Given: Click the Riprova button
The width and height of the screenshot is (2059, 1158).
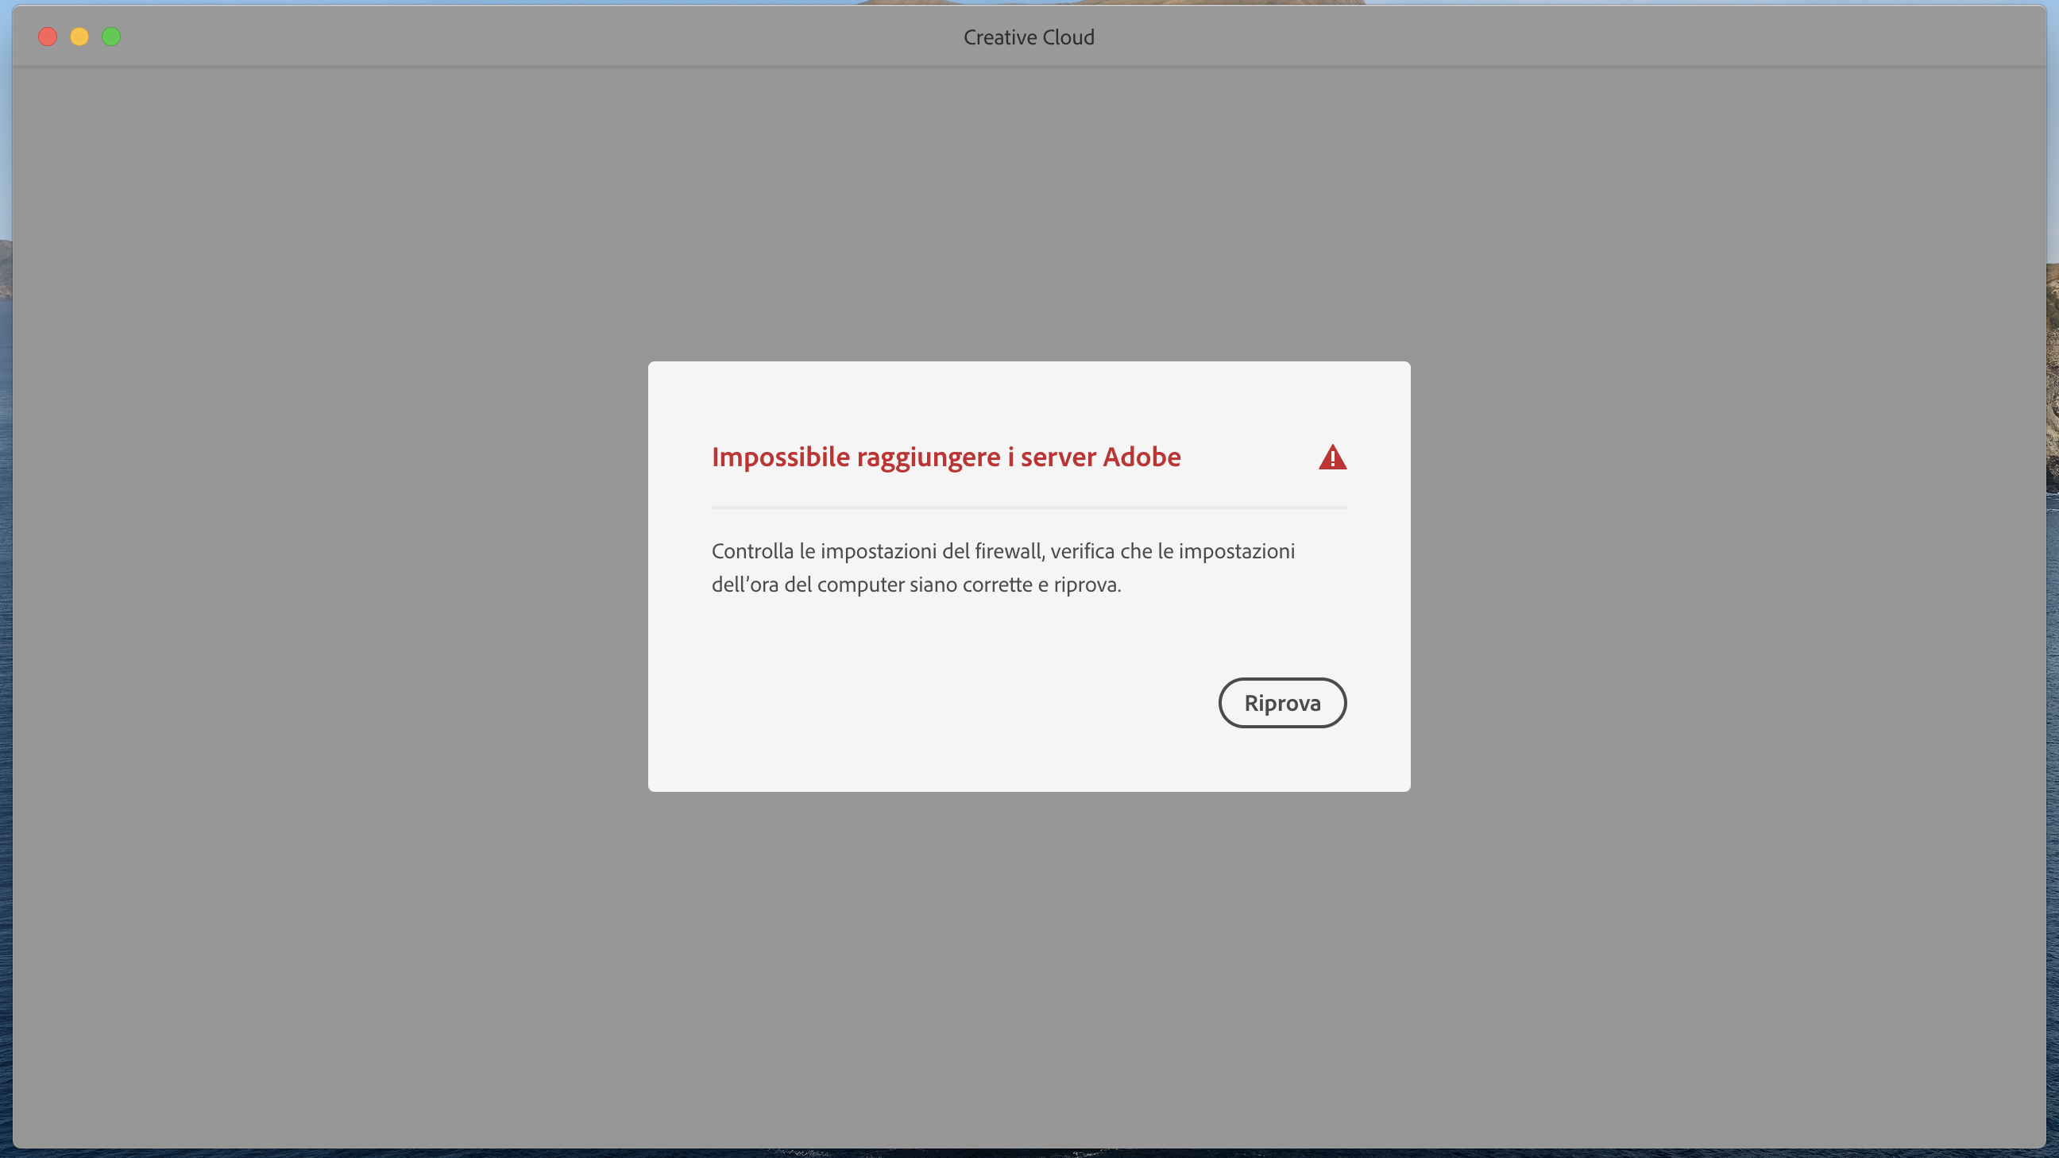Looking at the screenshot, I should [x=1282, y=702].
